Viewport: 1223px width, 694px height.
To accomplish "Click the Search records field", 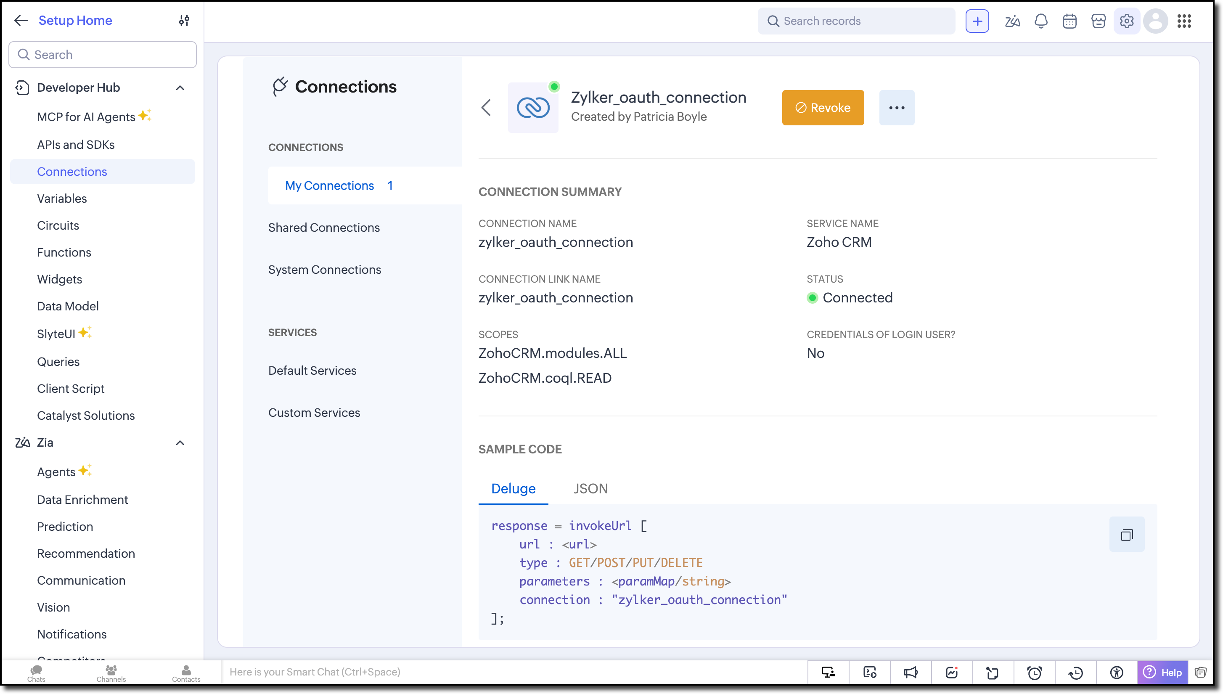I will (x=856, y=21).
